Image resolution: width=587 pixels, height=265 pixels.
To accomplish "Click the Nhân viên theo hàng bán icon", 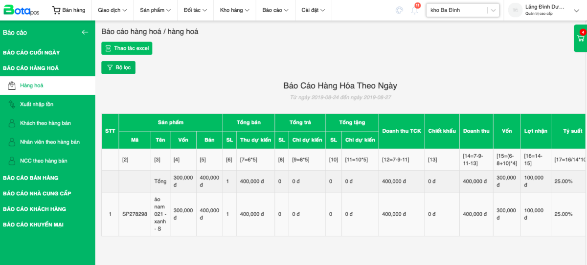I will [x=12, y=142].
